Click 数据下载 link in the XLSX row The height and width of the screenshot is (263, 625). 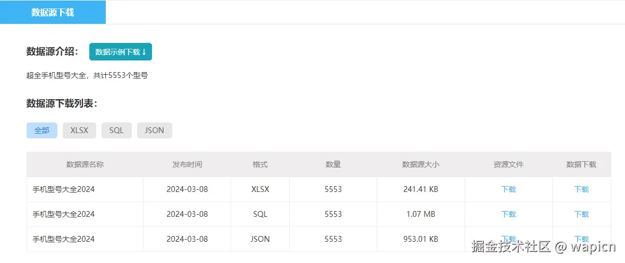pos(581,189)
